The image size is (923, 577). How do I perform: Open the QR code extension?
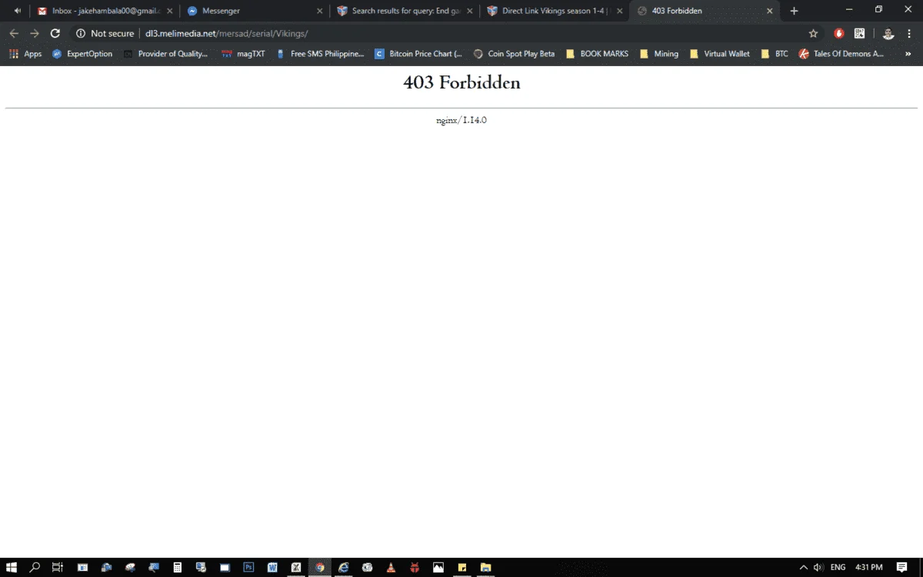click(859, 33)
